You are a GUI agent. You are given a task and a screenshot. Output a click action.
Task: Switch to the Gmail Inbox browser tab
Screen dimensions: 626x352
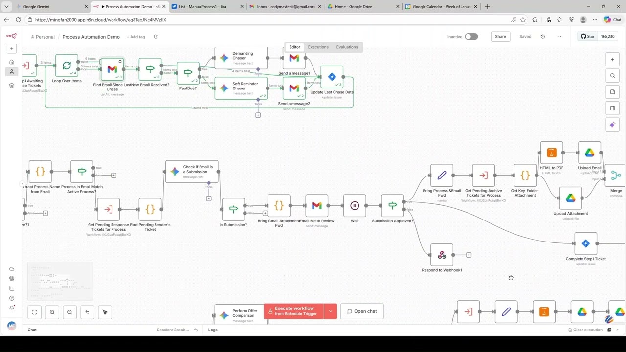[x=285, y=7]
